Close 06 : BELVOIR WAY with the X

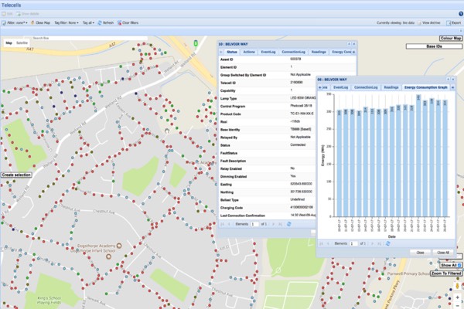(452, 80)
